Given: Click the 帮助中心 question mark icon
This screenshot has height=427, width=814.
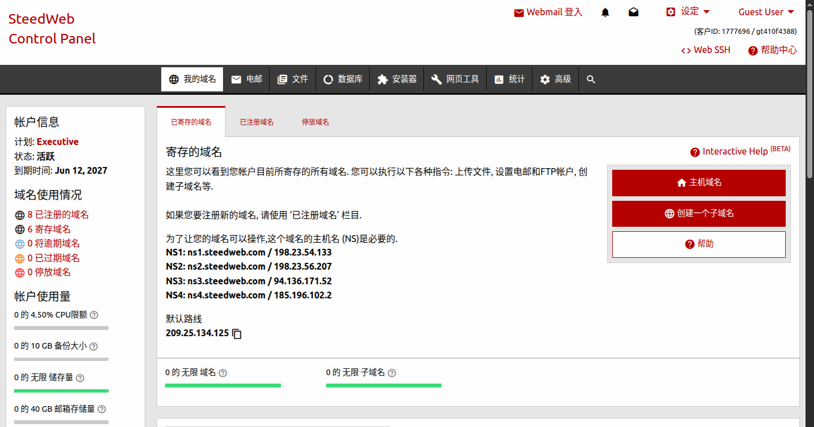Looking at the screenshot, I should [x=752, y=51].
